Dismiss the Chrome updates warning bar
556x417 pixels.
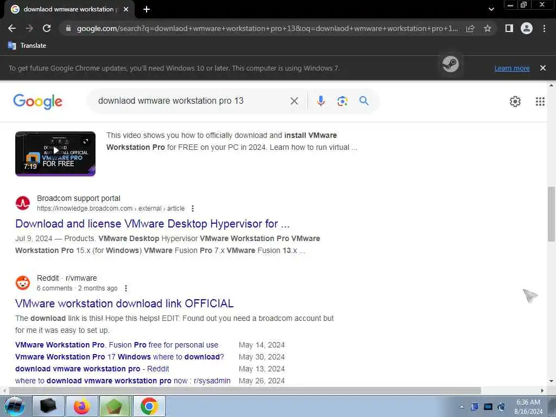(543, 68)
